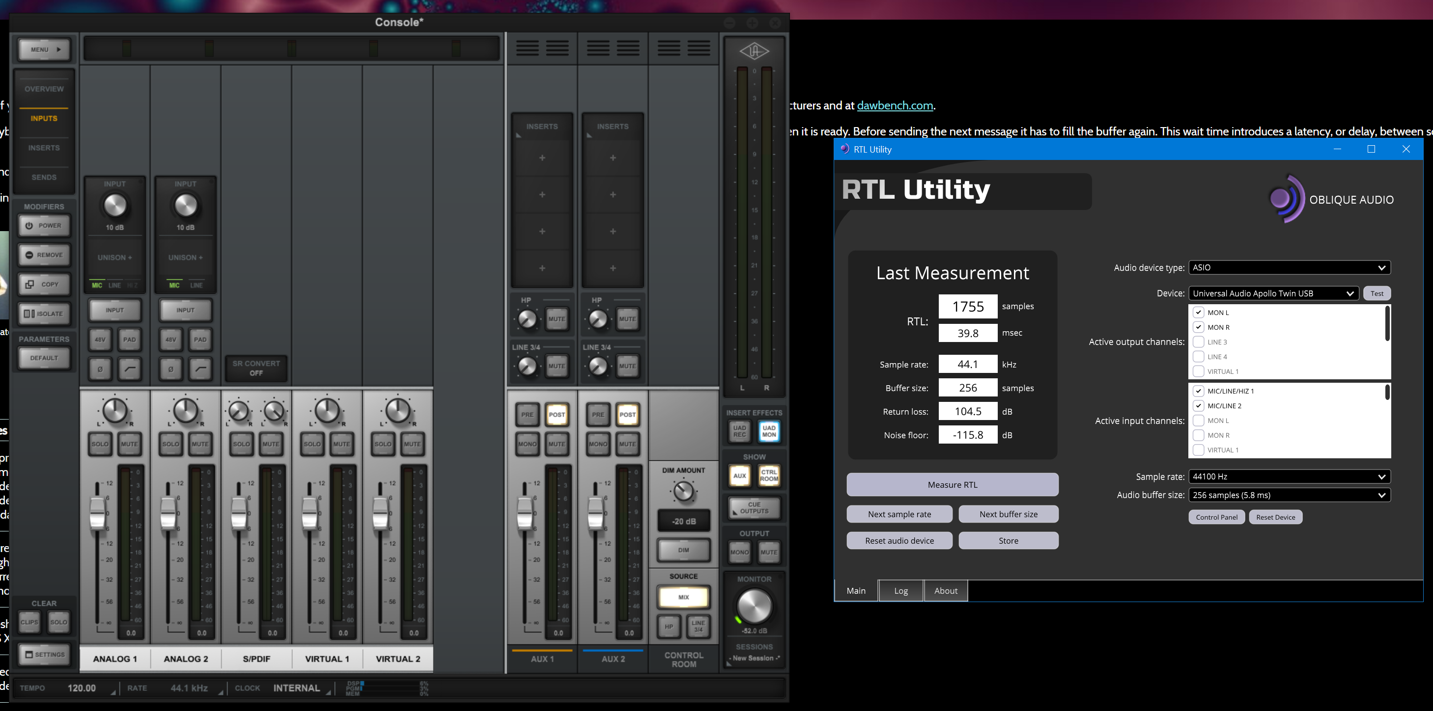Toggle phase invert on Analog 1 channel

point(100,369)
